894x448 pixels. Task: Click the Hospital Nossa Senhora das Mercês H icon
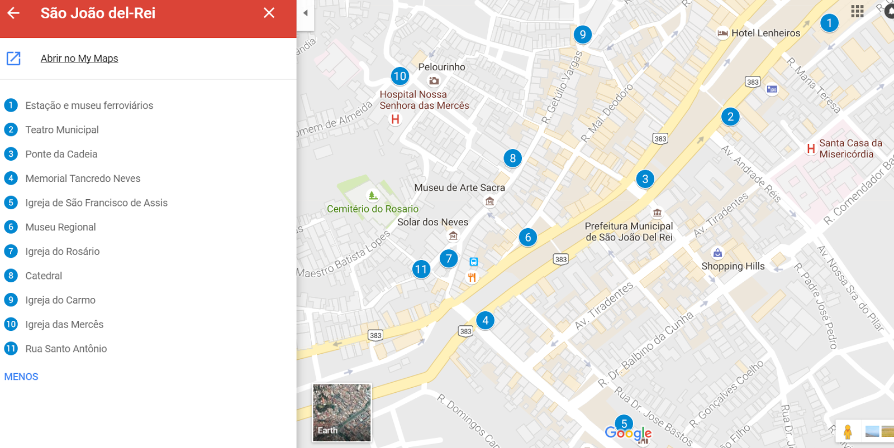[x=395, y=119]
